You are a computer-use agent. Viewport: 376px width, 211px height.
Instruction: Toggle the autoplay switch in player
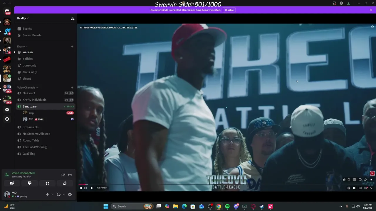(355, 188)
